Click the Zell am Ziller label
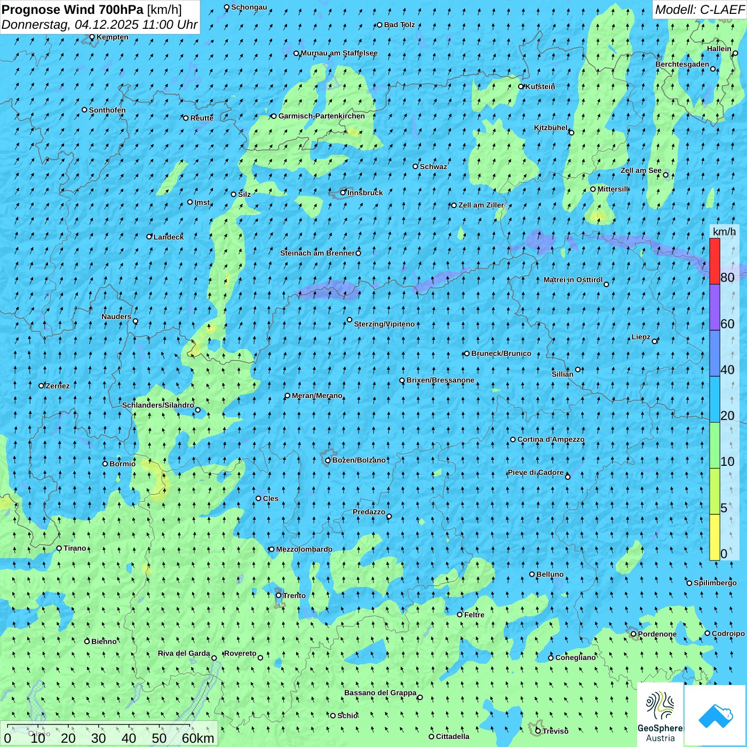The height and width of the screenshot is (747, 747). (x=481, y=205)
